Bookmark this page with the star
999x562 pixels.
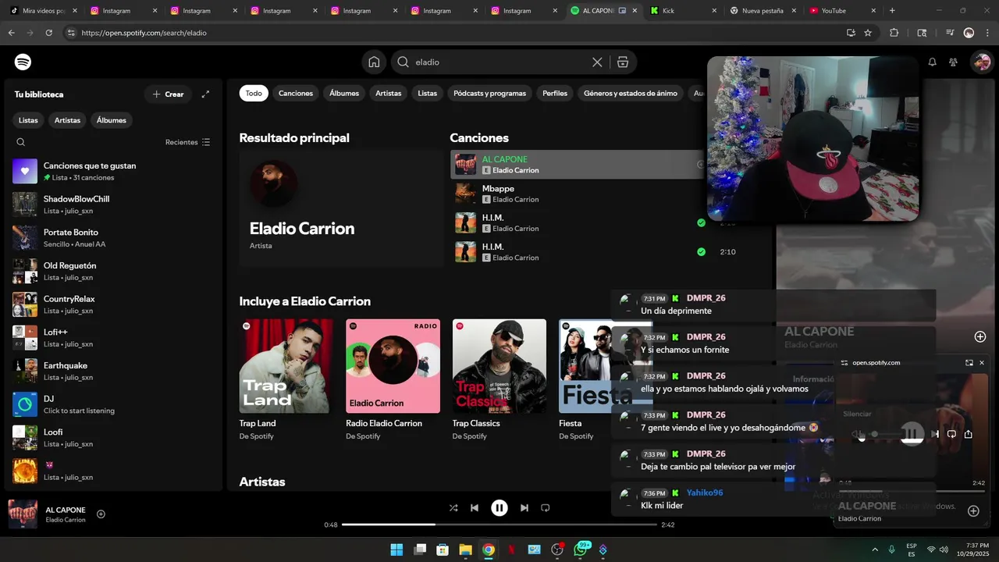pyautogui.click(x=868, y=33)
